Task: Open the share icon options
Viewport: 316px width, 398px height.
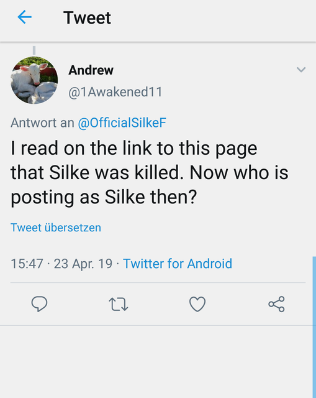Action: click(276, 304)
